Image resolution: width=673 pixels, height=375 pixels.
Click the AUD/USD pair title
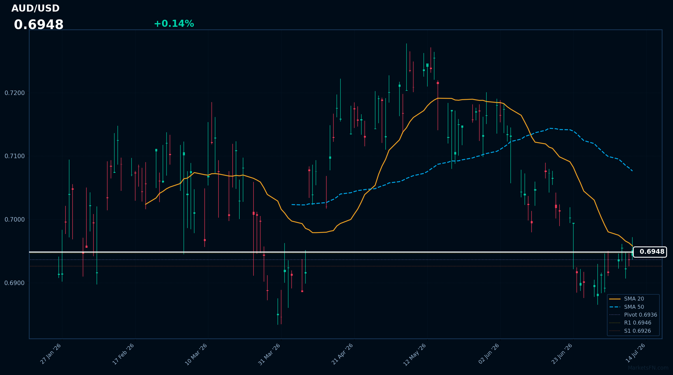point(36,8)
